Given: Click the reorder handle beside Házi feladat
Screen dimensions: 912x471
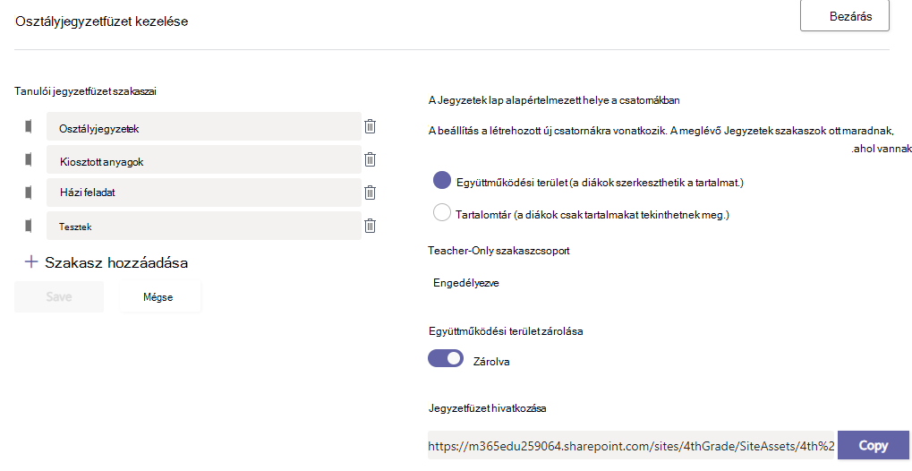Looking at the screenshot, I should click(29, 193).
